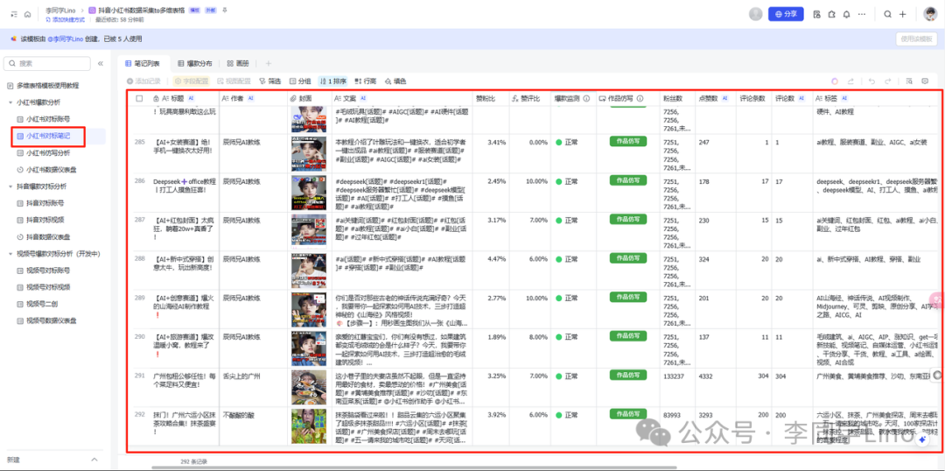Click the plugin puzzle icon in header

tap(832, 15)
